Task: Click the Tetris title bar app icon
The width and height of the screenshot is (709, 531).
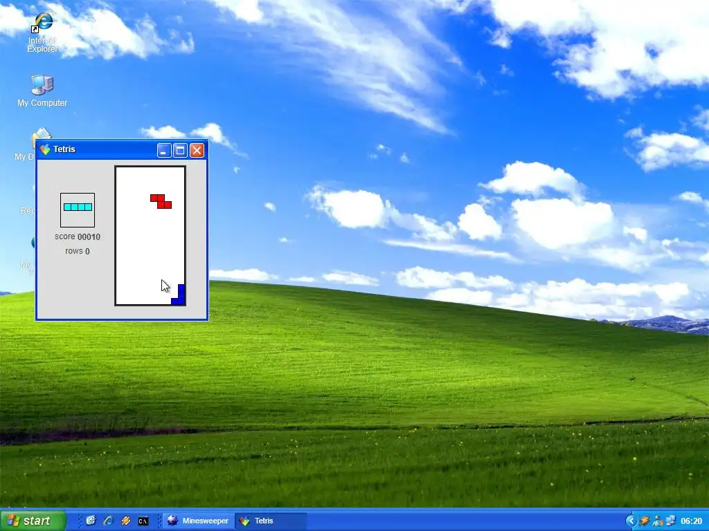Action: (x=45, y=149)
